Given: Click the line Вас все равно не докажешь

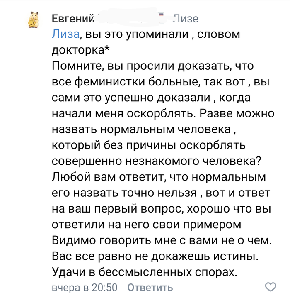Looking at the screenshot, I should click(155, 256).
